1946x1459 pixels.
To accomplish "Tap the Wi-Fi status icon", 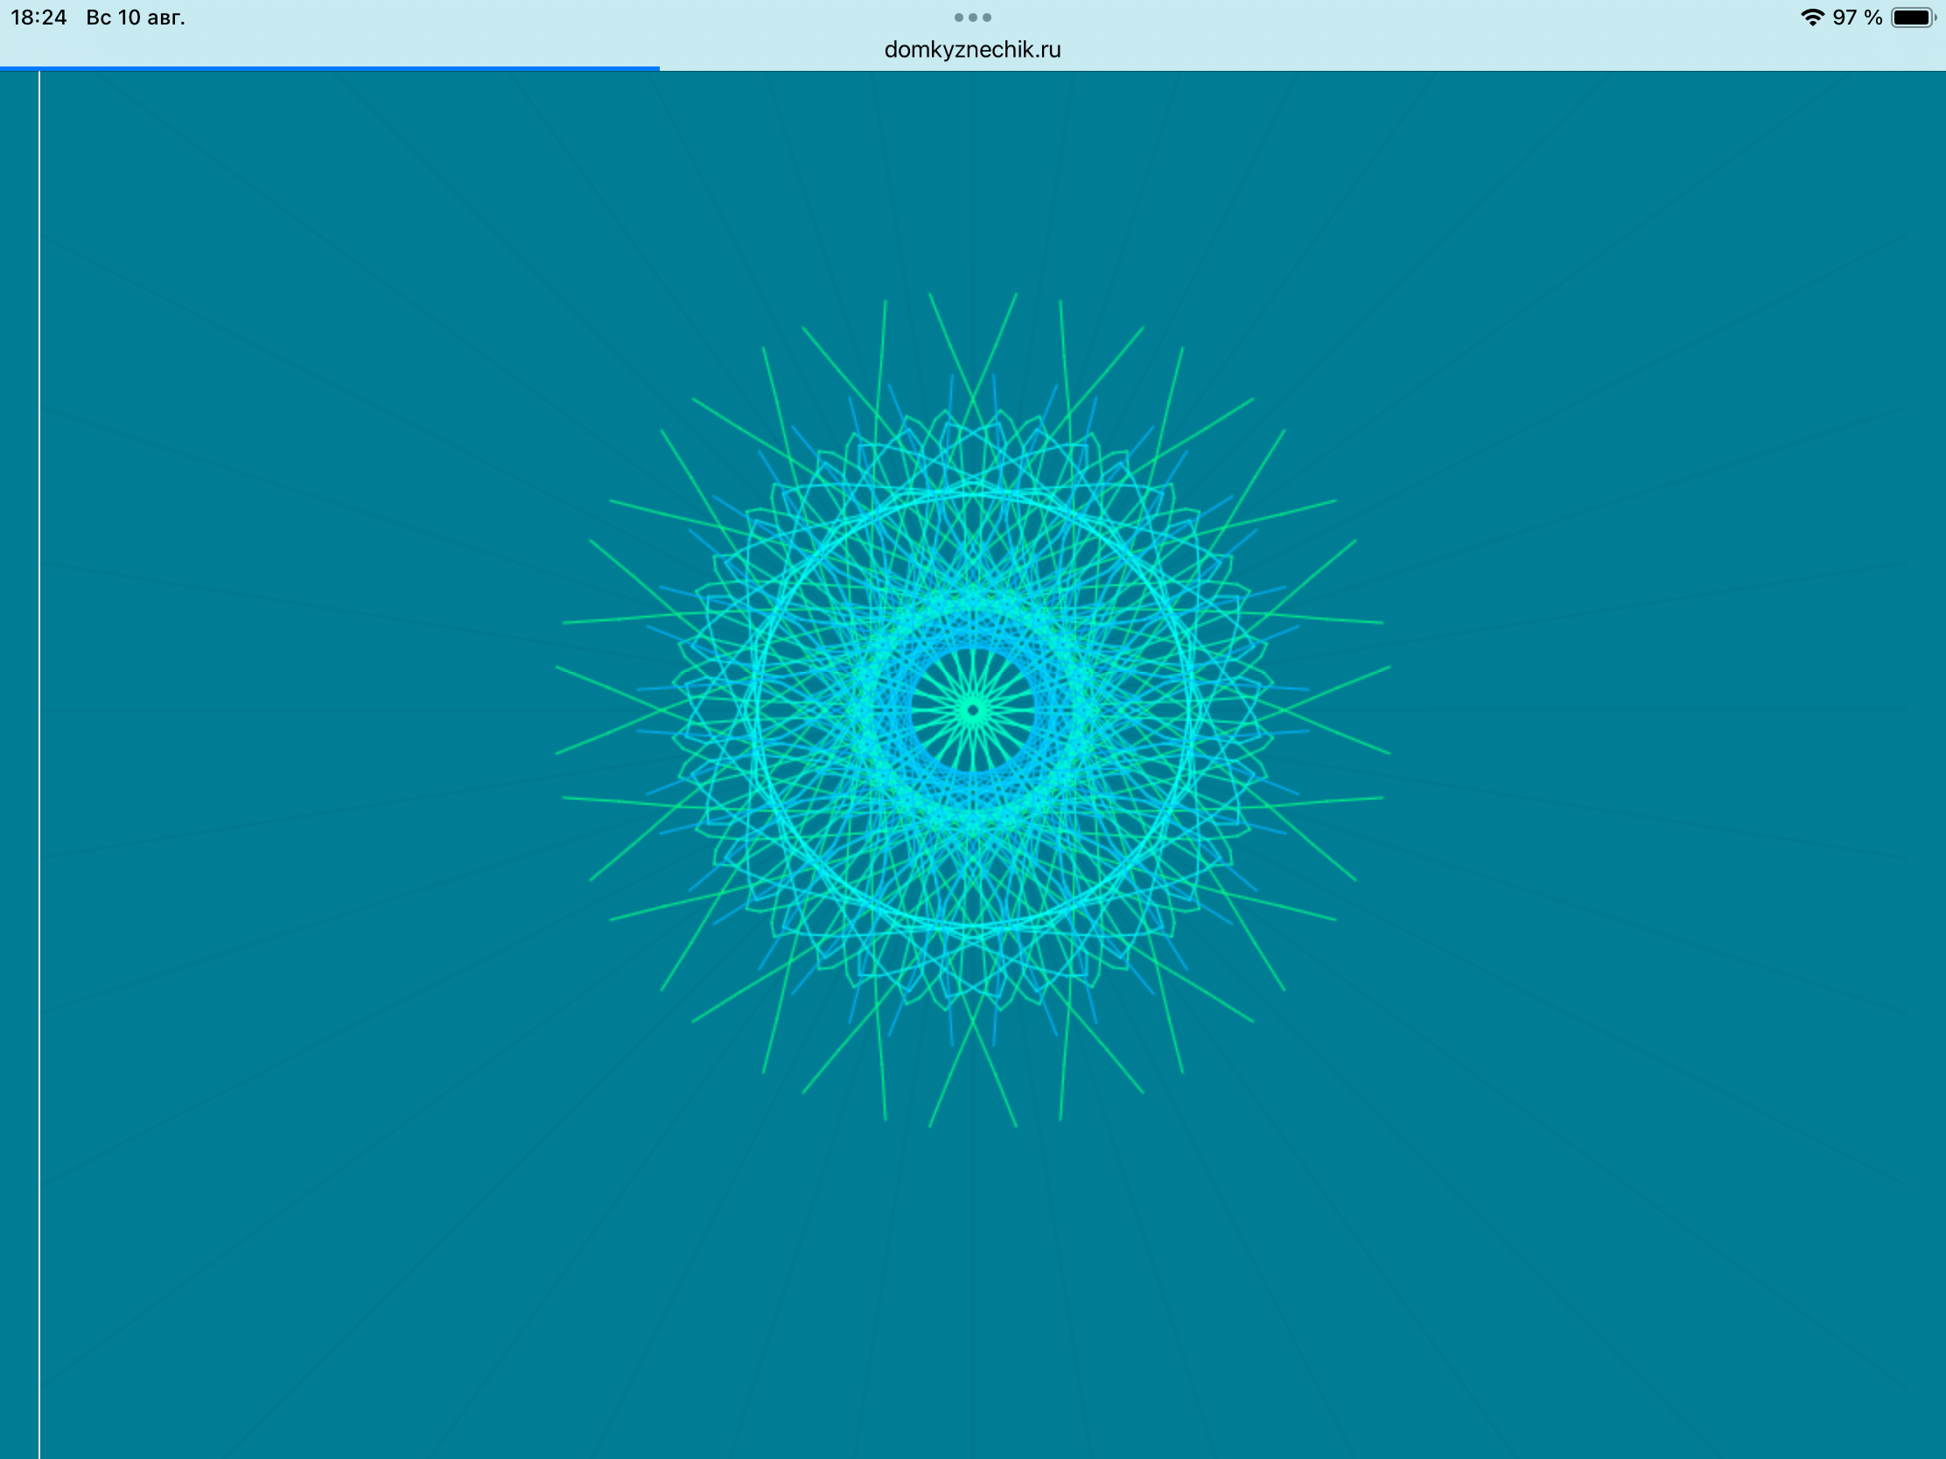I will tap(1812, 17).
